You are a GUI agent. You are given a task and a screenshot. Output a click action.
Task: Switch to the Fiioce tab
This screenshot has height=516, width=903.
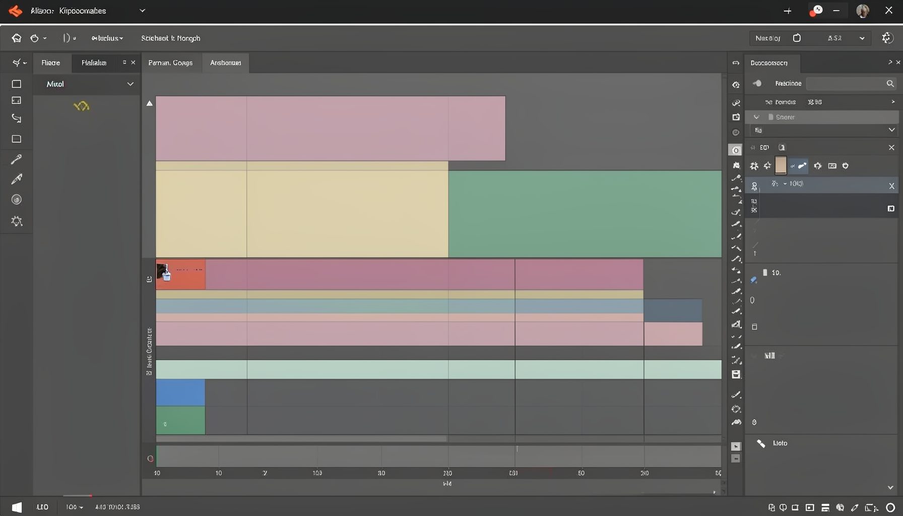coord(51,63)
